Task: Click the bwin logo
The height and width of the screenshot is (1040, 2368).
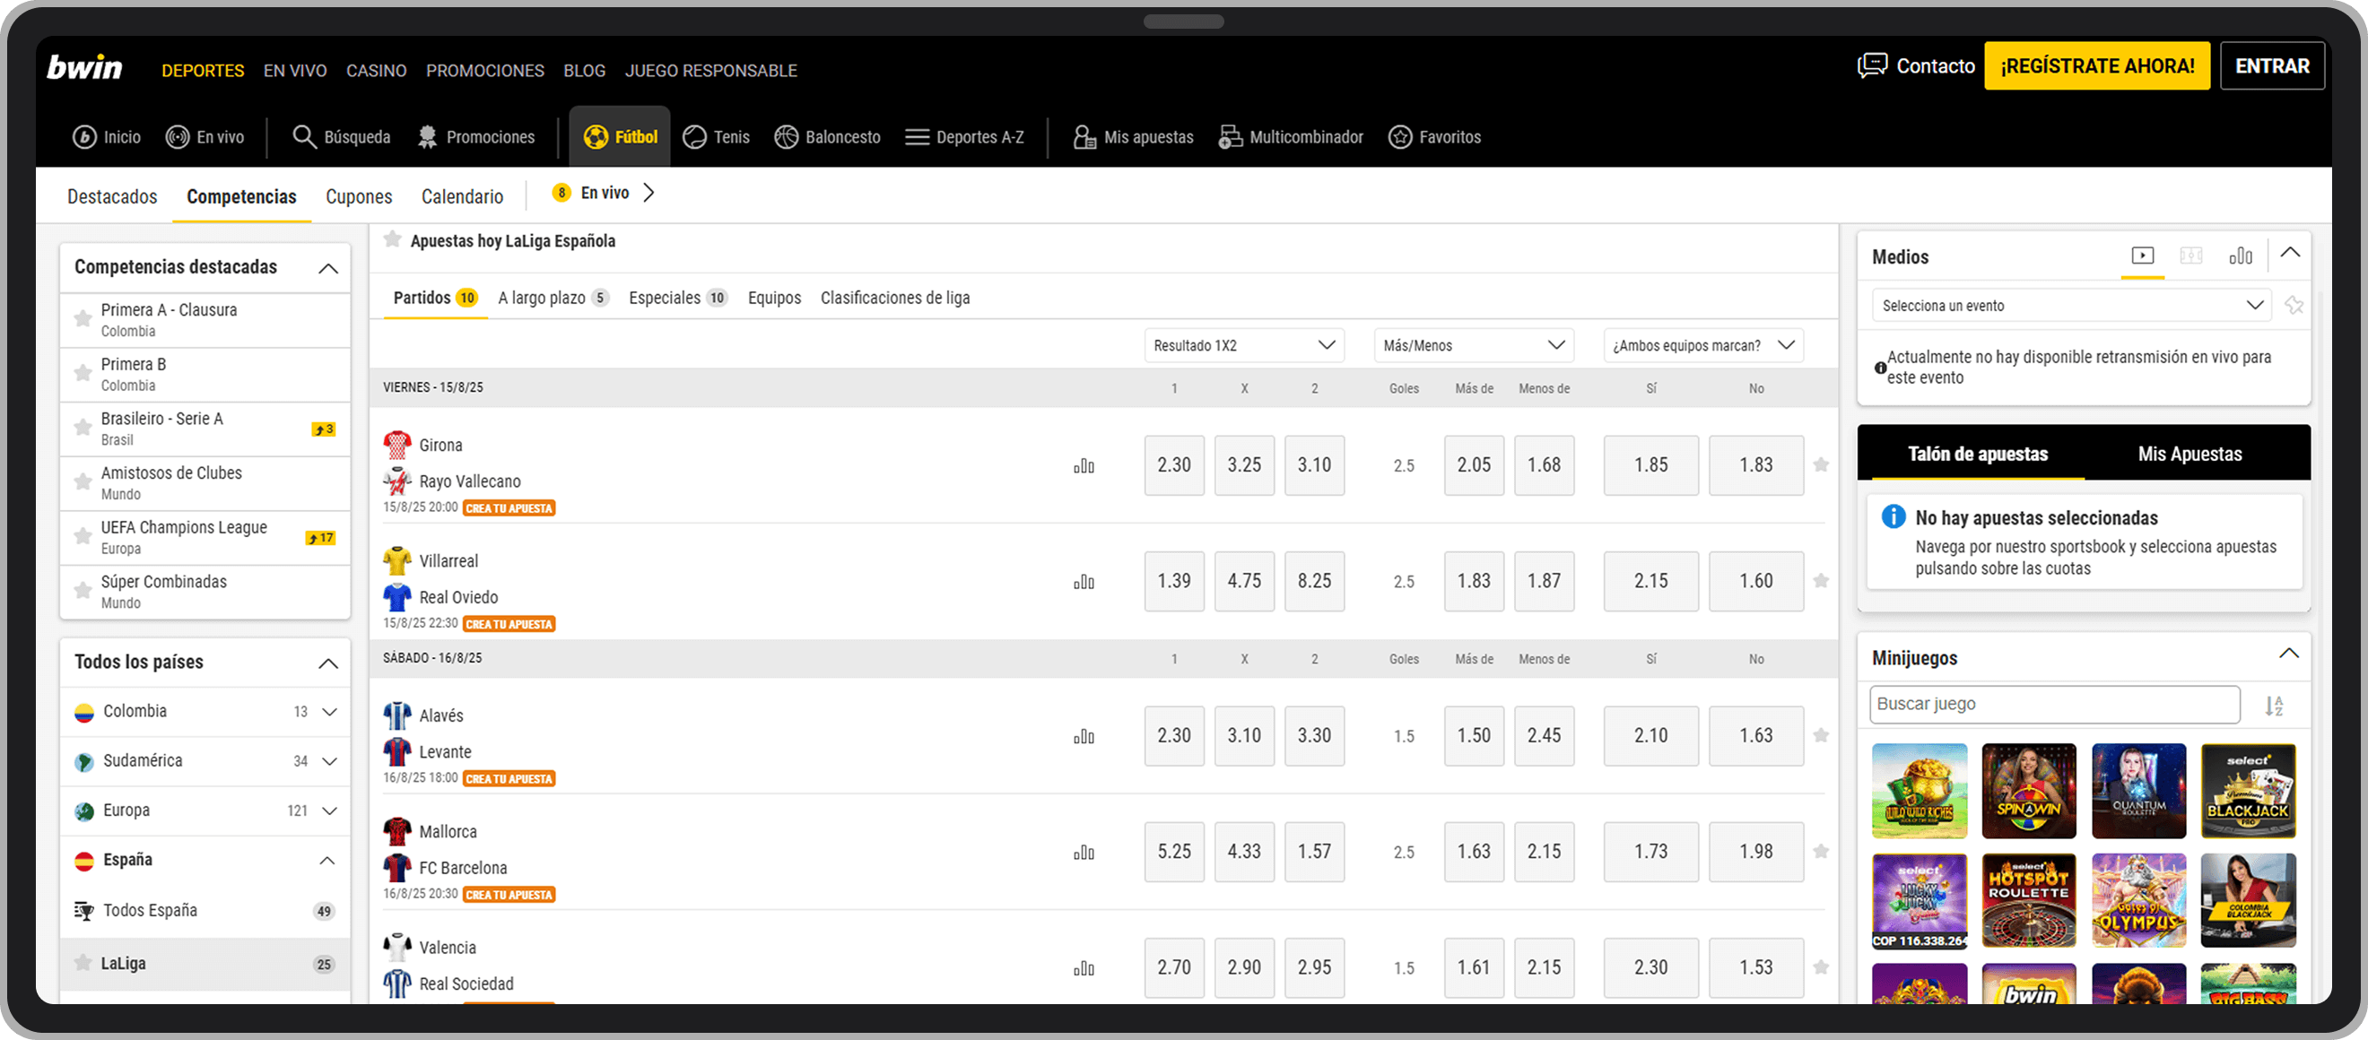Action: click(84, 68)
